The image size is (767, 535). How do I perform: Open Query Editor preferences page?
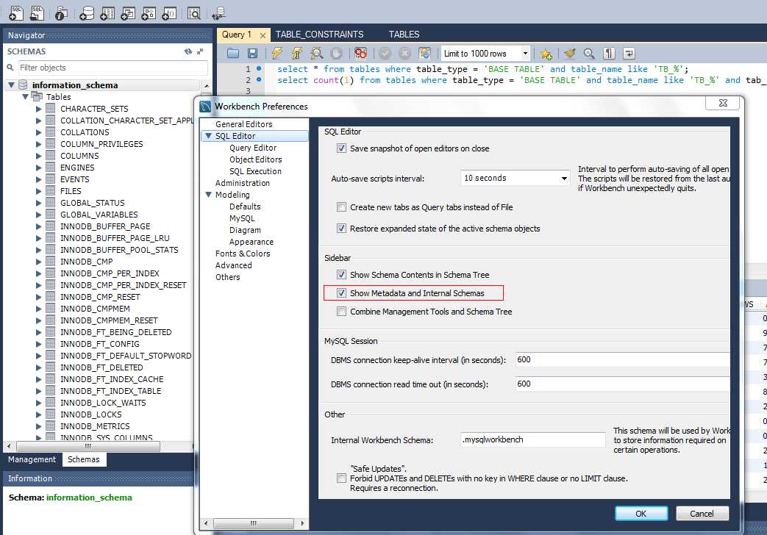(253, 148)
